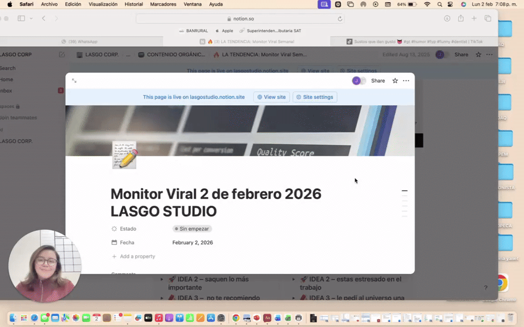Open Visualización menu

pyautogui.click(x=103, y=4)
